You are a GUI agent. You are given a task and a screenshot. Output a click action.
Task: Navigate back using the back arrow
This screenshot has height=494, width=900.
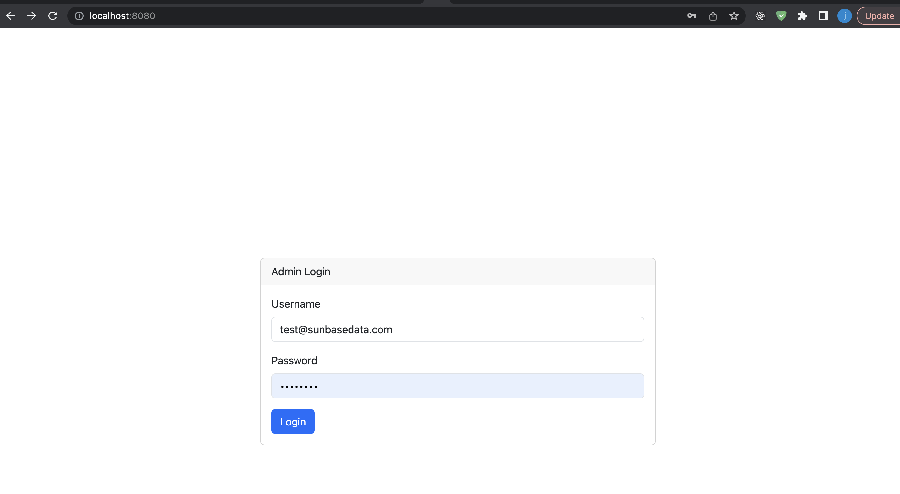pos(11,16)
